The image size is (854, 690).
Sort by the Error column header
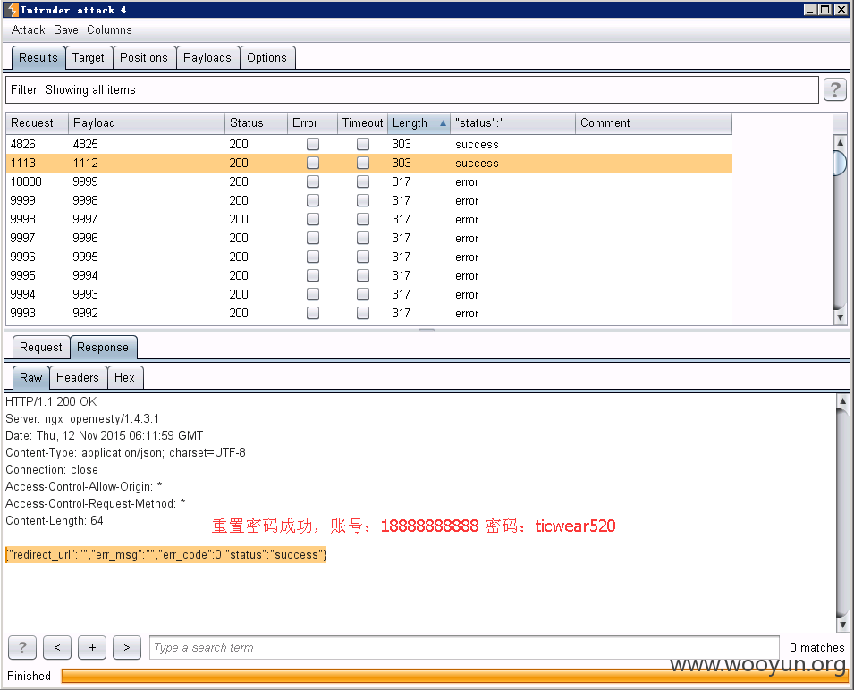[312, 123]
